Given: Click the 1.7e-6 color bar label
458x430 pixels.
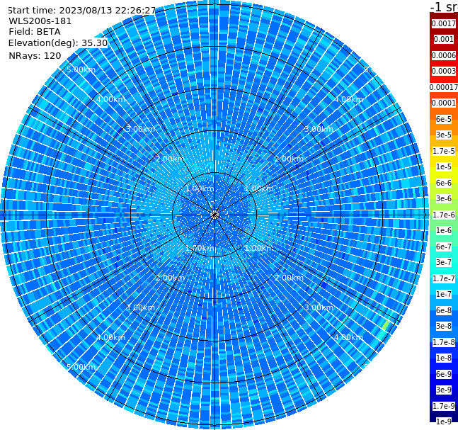Looking at the screenshot, I should pos(444,215).
